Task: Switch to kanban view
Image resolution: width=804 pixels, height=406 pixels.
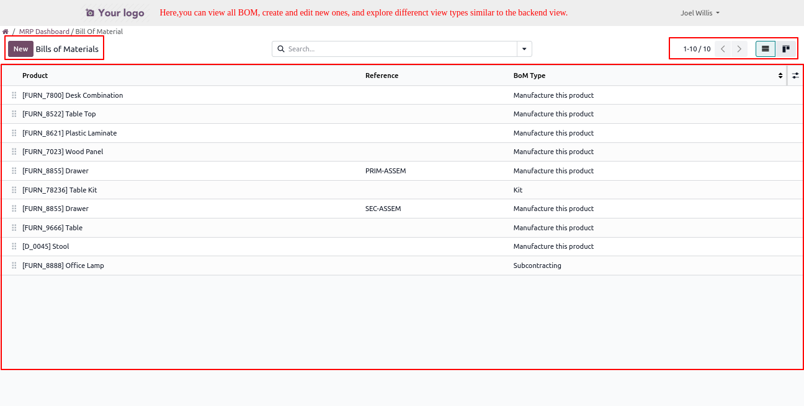Action: pos(785,49)
